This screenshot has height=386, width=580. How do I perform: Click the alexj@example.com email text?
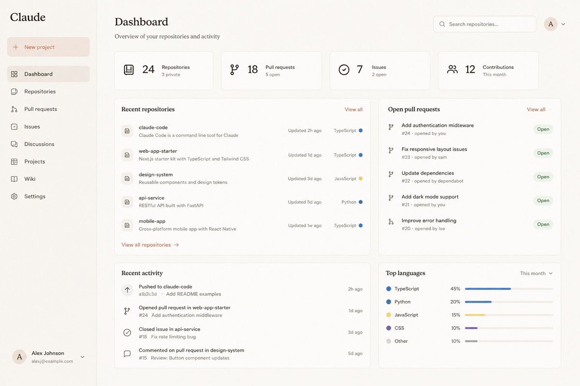click(52, 361)
